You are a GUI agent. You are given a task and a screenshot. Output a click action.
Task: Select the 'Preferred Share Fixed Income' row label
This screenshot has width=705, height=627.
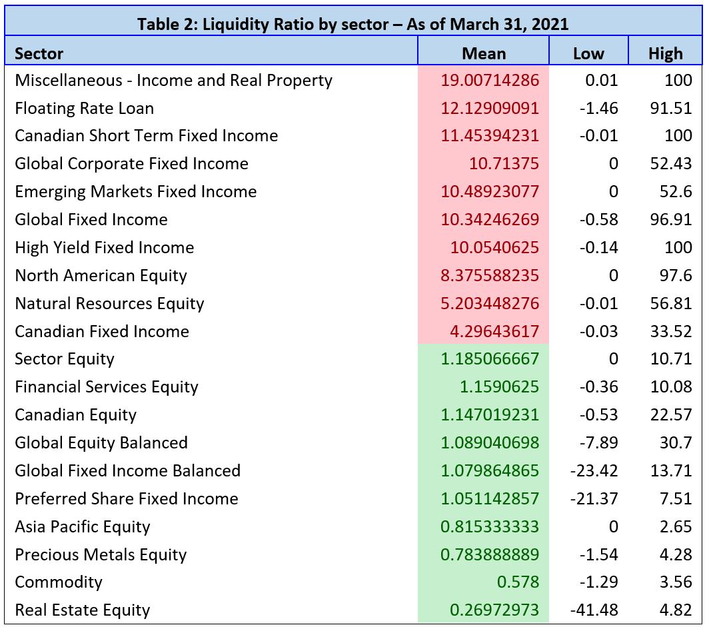tap(127, 499)
